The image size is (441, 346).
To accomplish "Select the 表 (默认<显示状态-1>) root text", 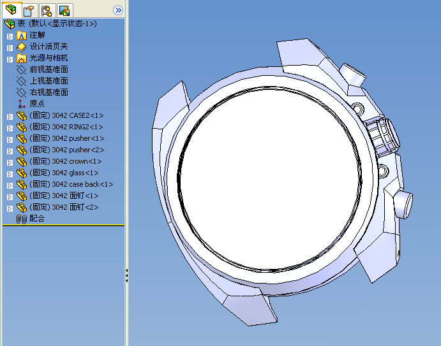I will pyautogui.click(x=57, y=24).
